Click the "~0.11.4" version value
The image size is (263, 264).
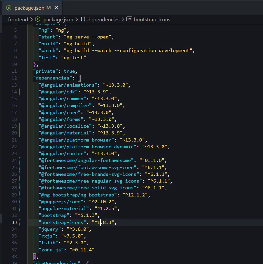coord(82,250)
